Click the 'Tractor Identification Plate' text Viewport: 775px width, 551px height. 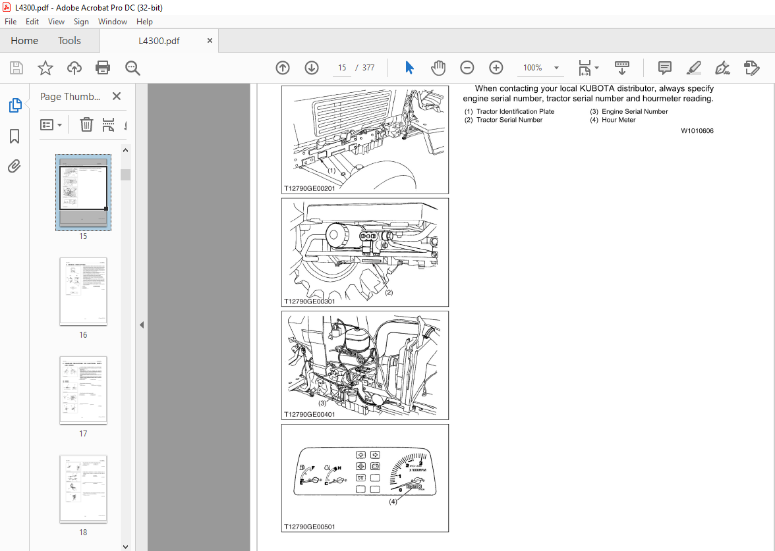pos(515,112)
